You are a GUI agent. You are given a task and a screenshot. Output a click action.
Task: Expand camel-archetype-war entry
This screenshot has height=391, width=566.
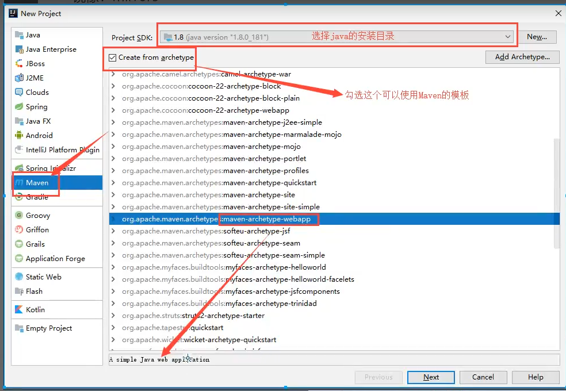(x=113, y=74)
